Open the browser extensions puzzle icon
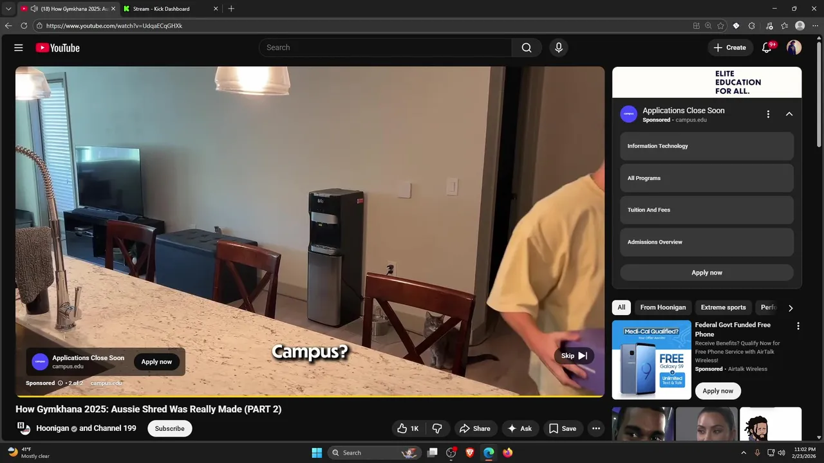The height and width of the screenshot is (463, 824). (752, 26)
